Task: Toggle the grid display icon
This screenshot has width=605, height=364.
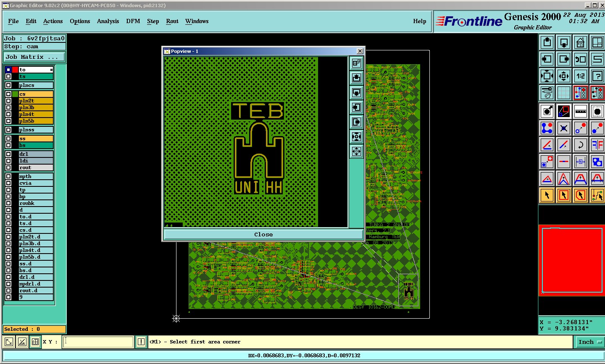Action: point(564,93)
